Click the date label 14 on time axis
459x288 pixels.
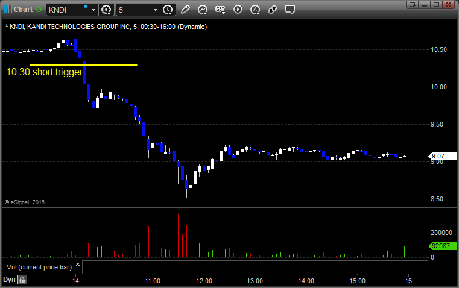coord(75,281)
